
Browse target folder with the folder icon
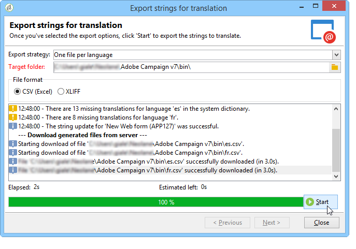[x=335, y=67]
